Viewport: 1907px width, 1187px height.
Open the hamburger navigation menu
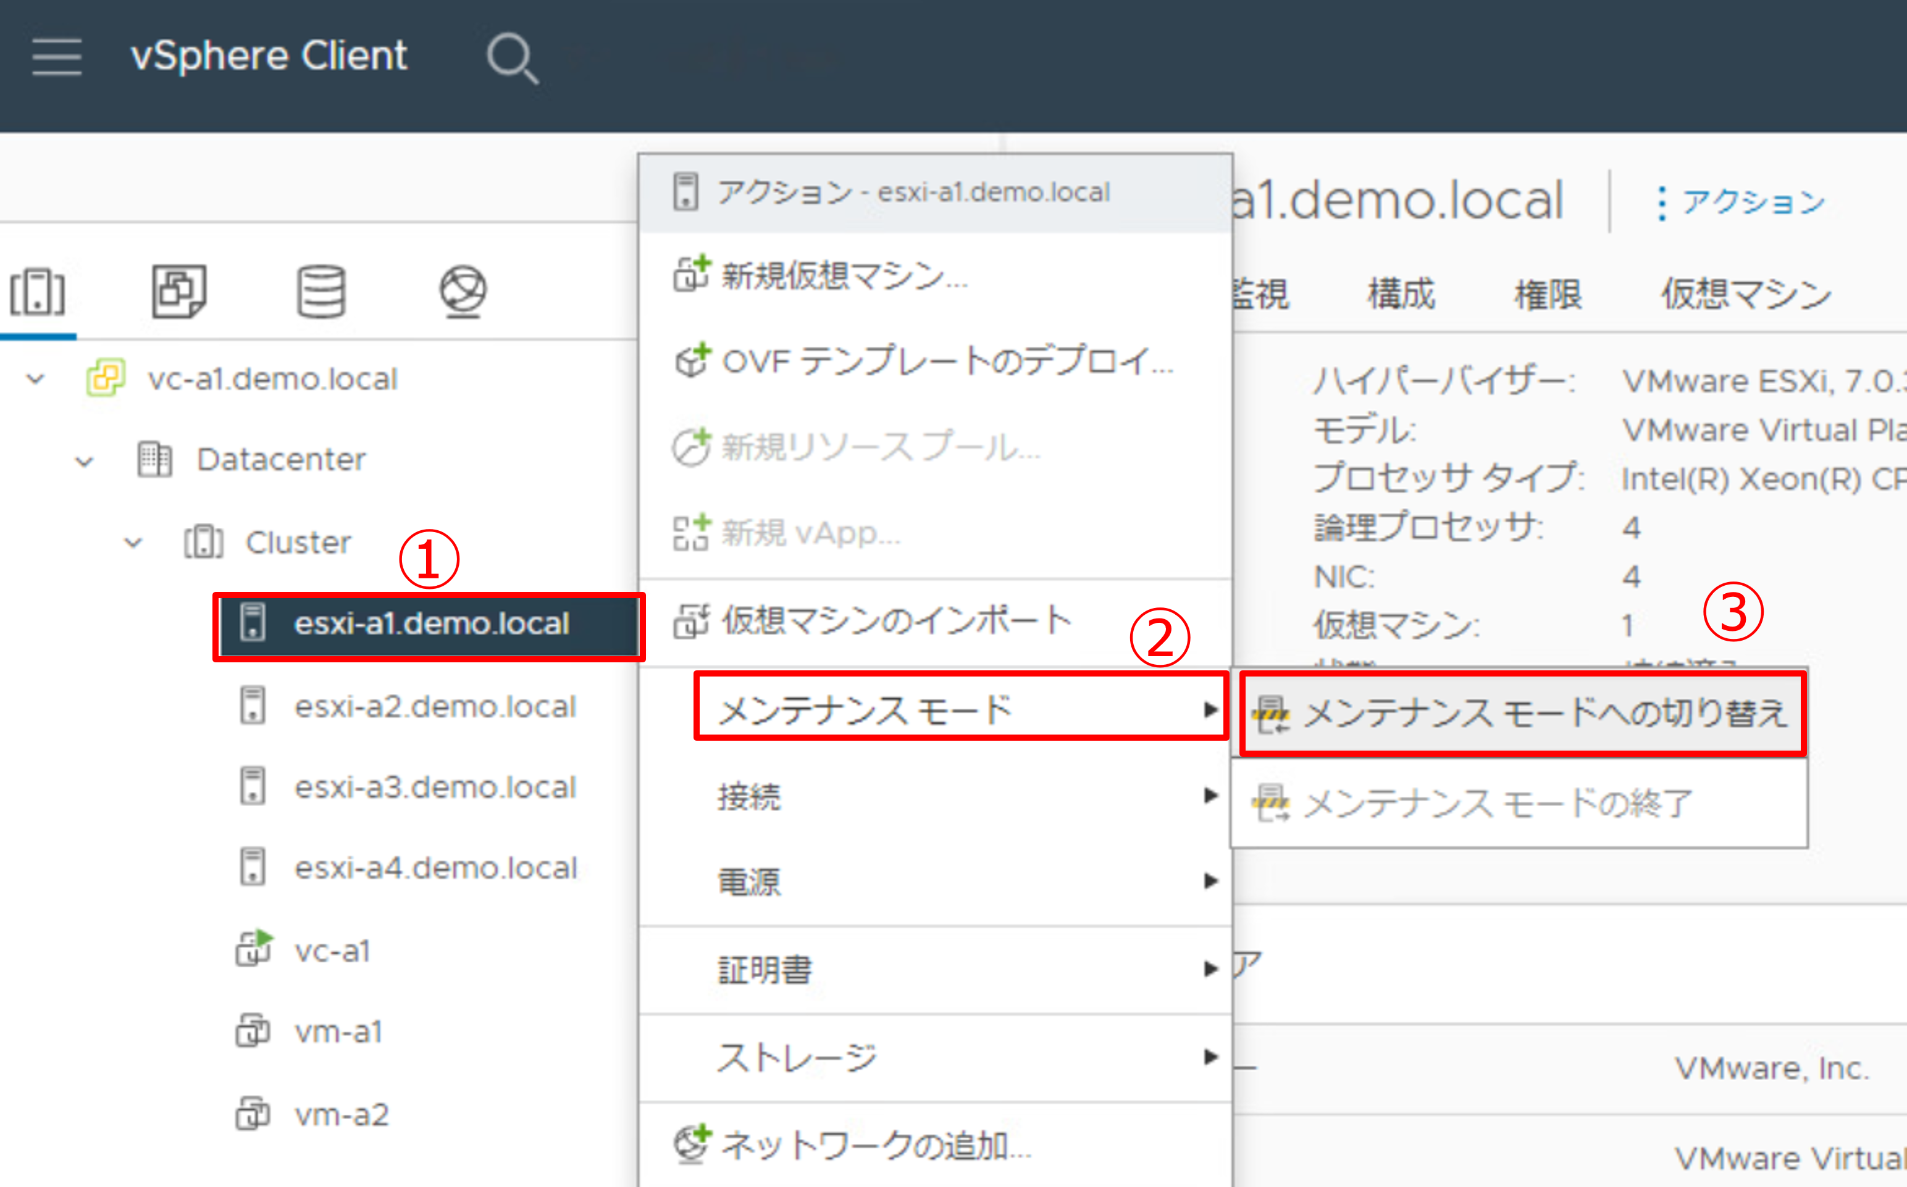click(x=57, y=57)
